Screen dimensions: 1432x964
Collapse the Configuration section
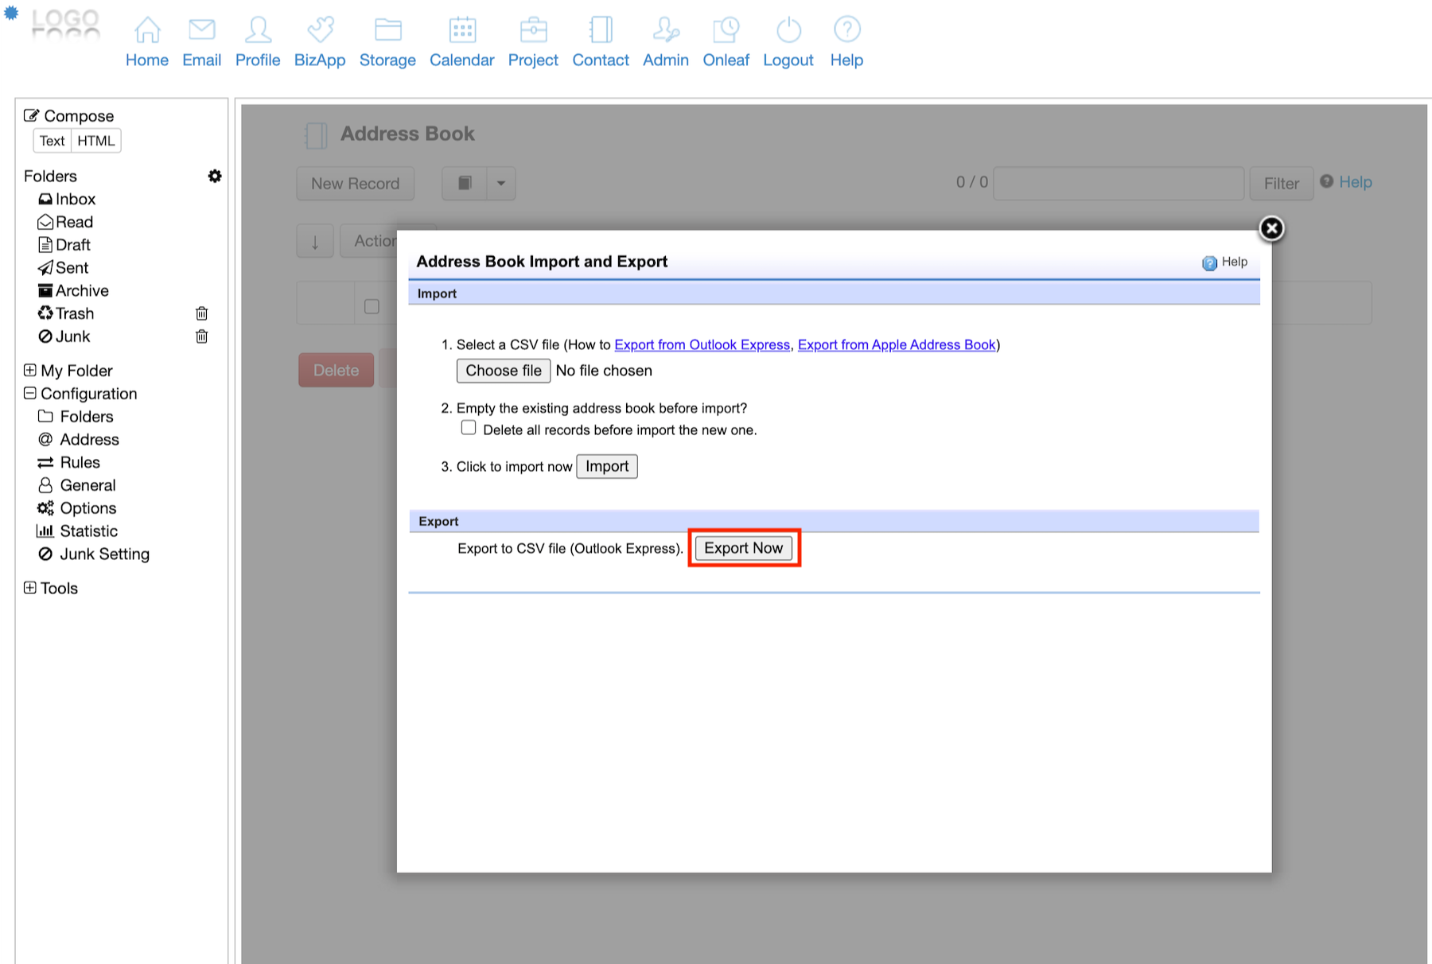coord(30,394)
